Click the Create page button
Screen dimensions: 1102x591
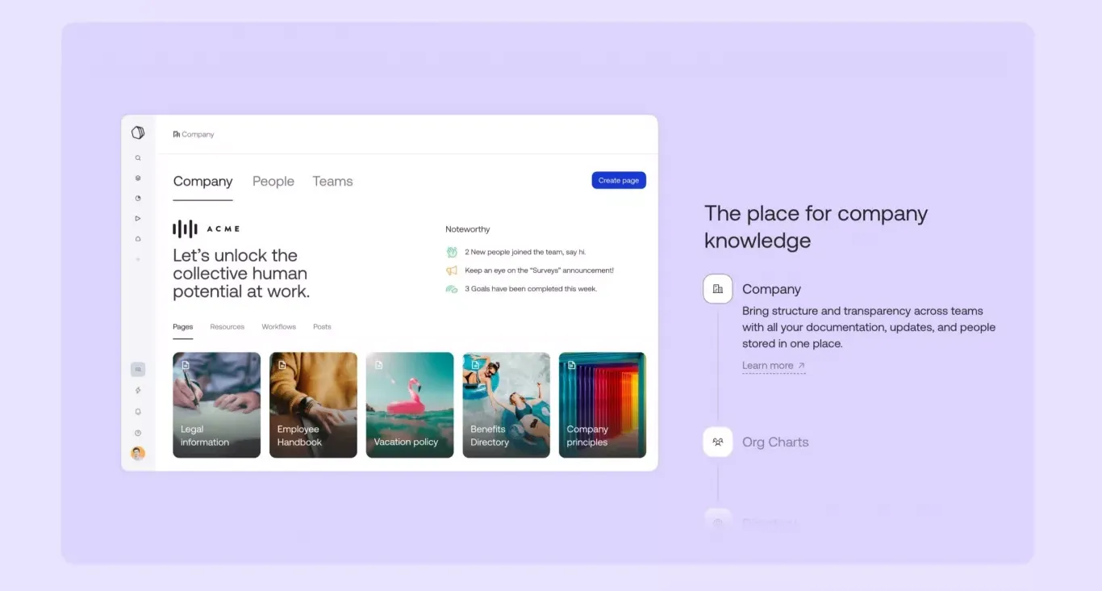click(x=619, y=181)
